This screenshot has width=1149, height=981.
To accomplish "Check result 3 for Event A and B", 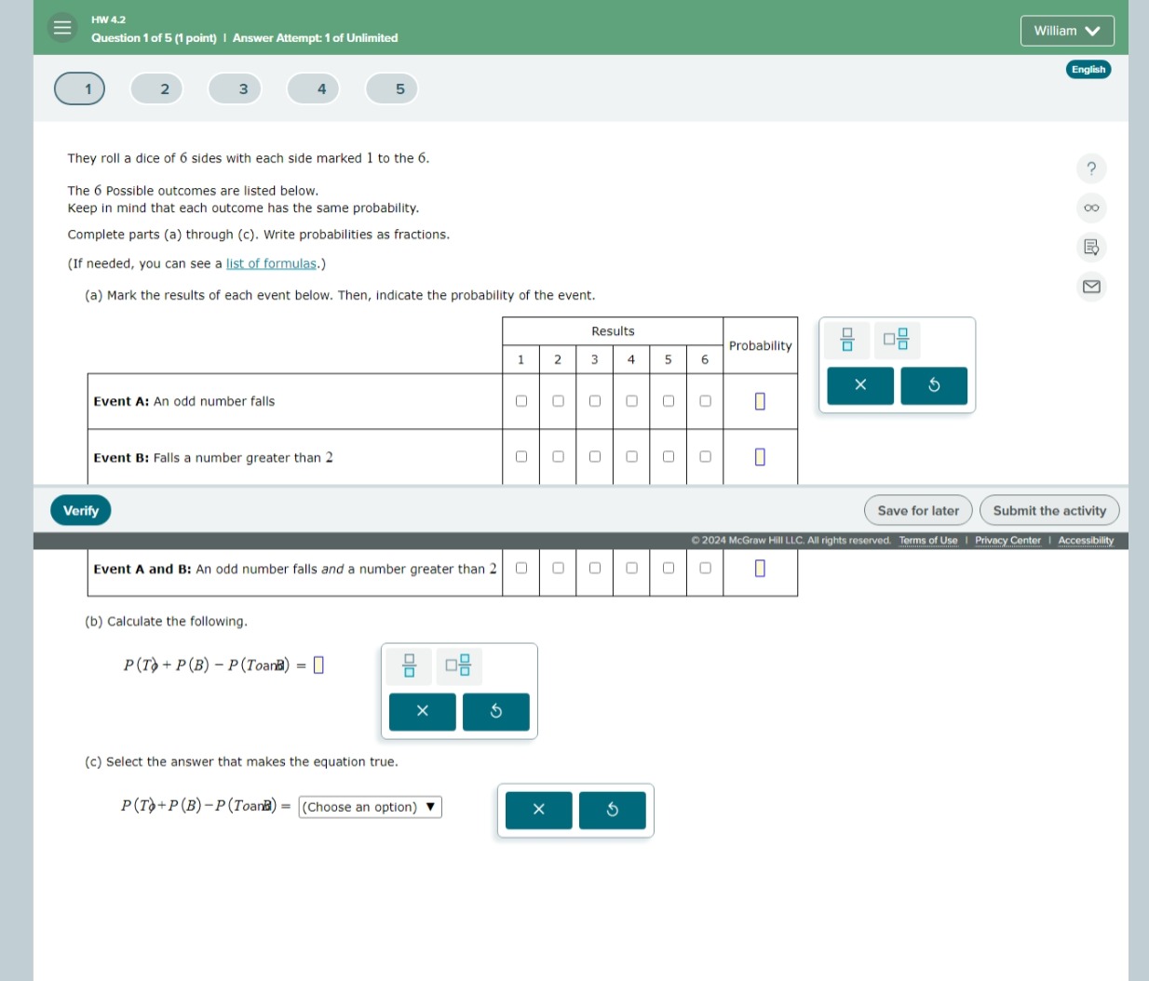I will (x=595, y=568).
